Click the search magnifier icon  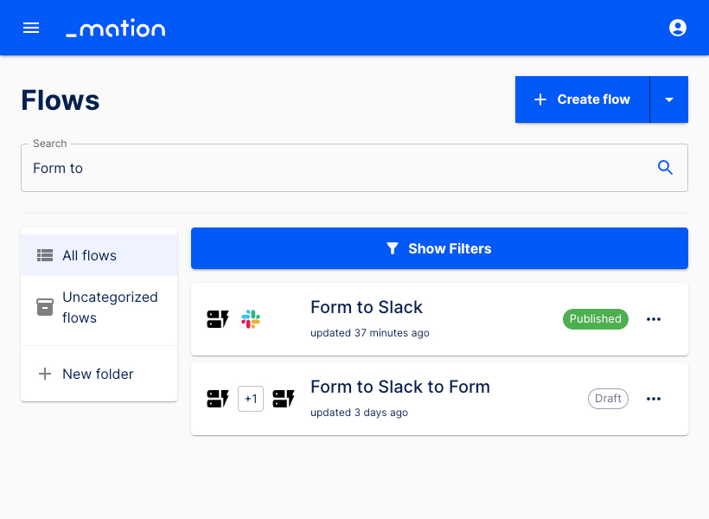665,168
